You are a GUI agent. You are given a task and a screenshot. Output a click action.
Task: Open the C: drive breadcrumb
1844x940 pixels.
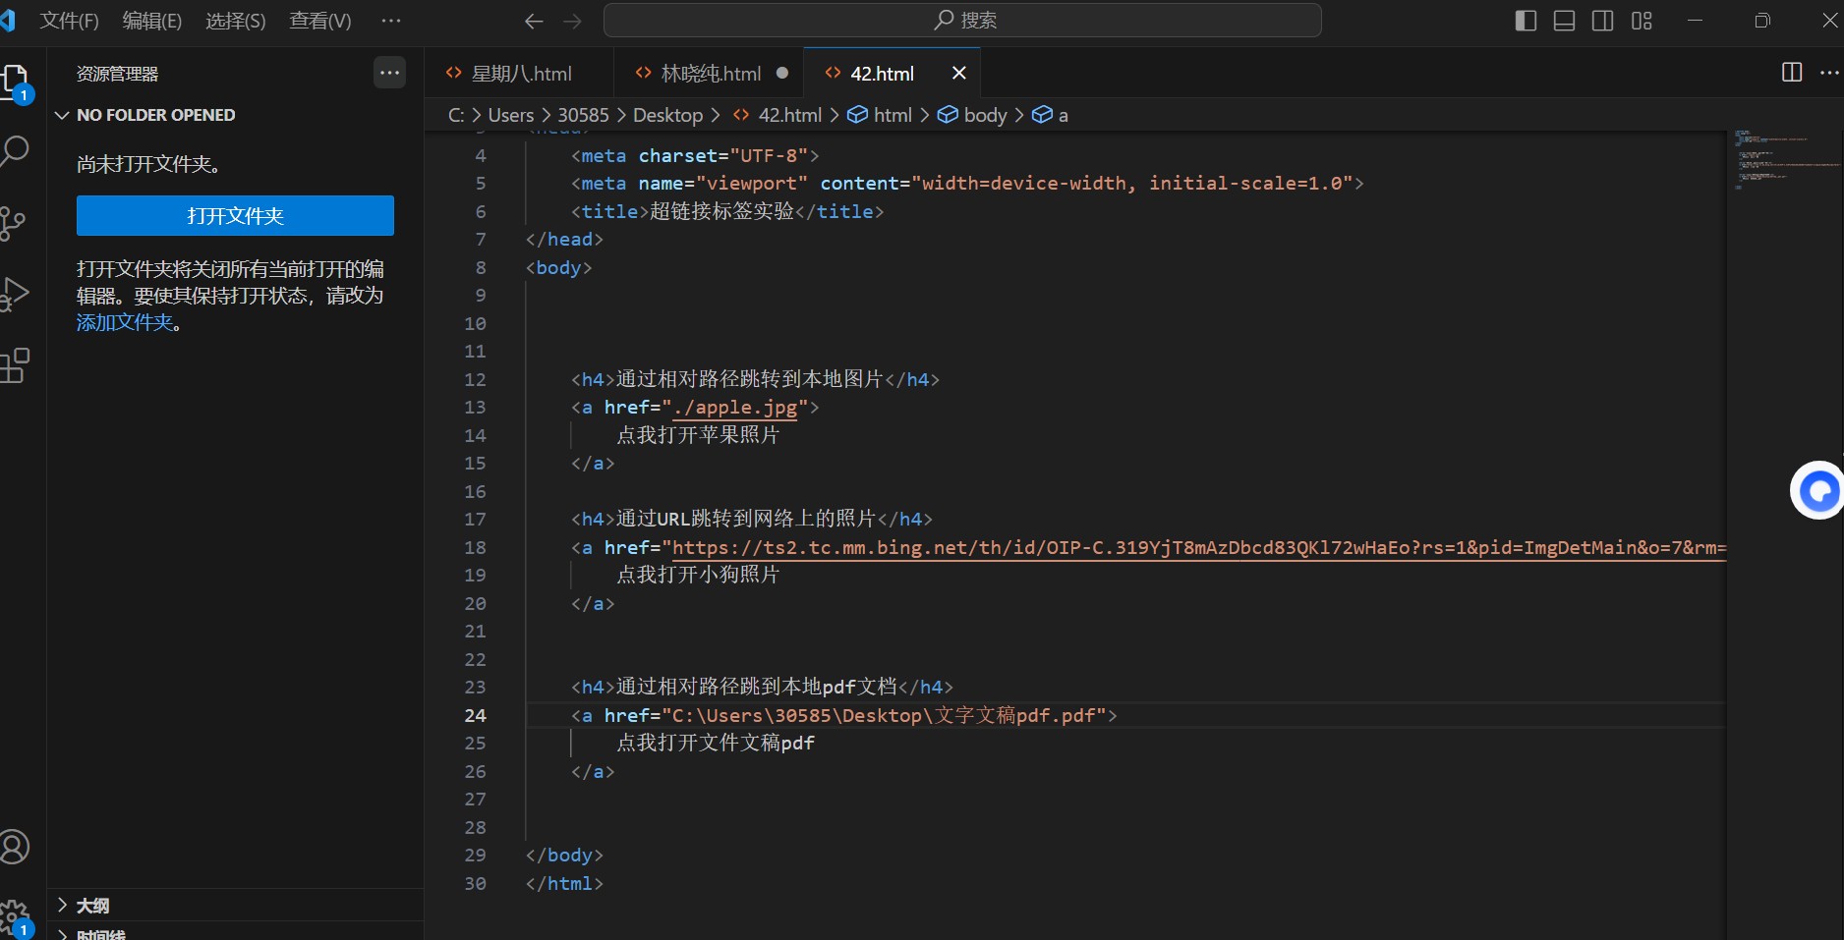pos(456,115)
